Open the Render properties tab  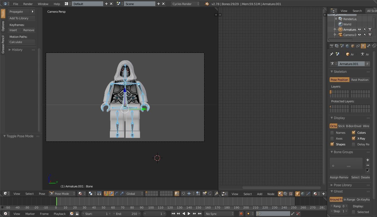click(x=331, y=46)
